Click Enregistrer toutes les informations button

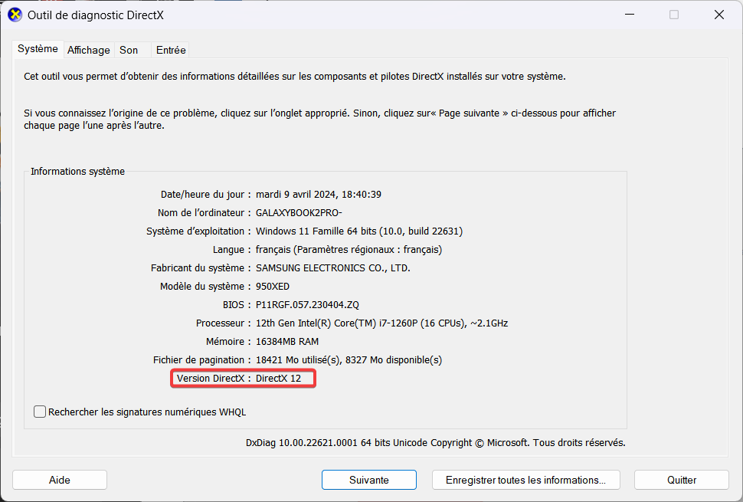[x=526, y=480]
